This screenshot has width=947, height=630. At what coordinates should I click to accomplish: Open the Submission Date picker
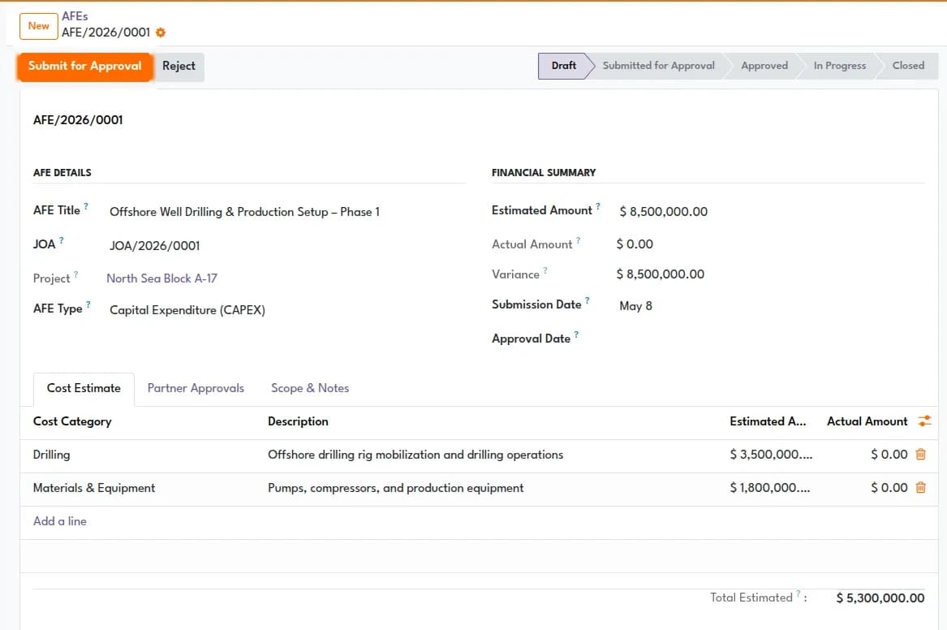(770, 306)
